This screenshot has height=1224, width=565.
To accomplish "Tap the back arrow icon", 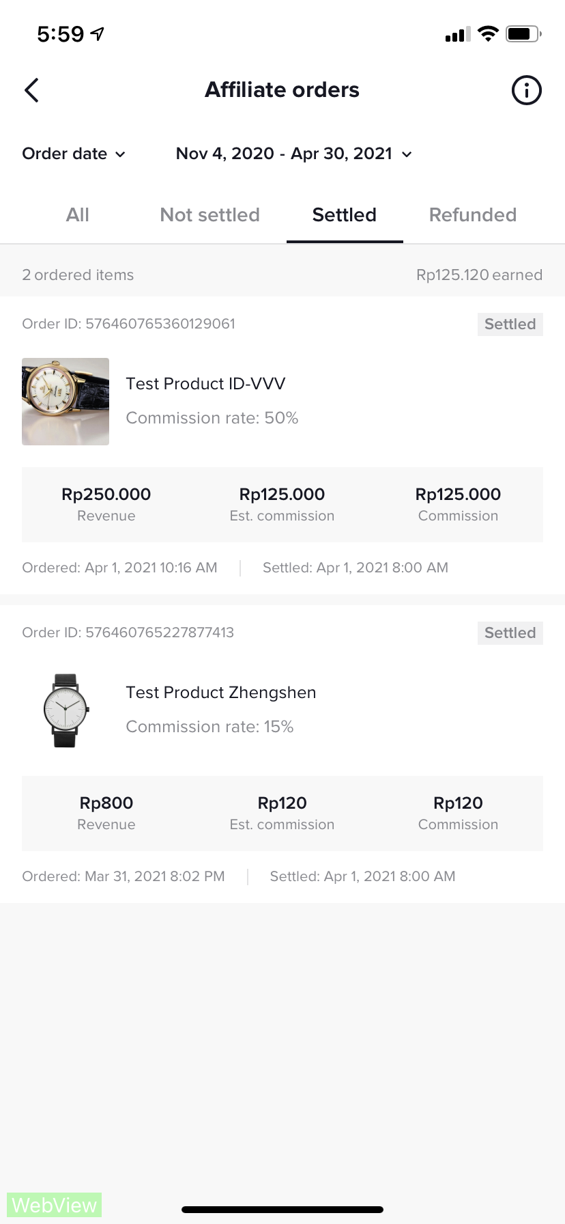I will pyautogui.click(x=31, y=90).
